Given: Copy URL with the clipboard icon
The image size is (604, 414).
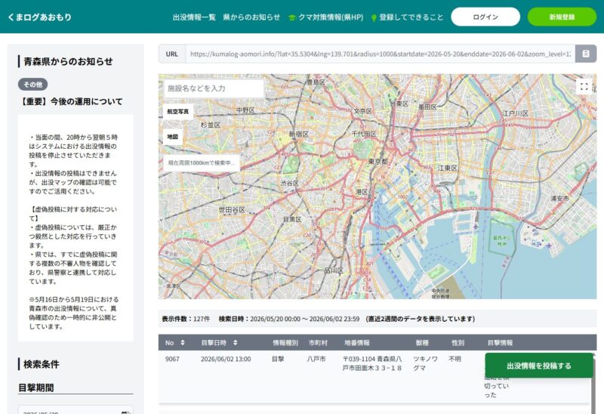Looking at the screenshot, I should [586, 54].
